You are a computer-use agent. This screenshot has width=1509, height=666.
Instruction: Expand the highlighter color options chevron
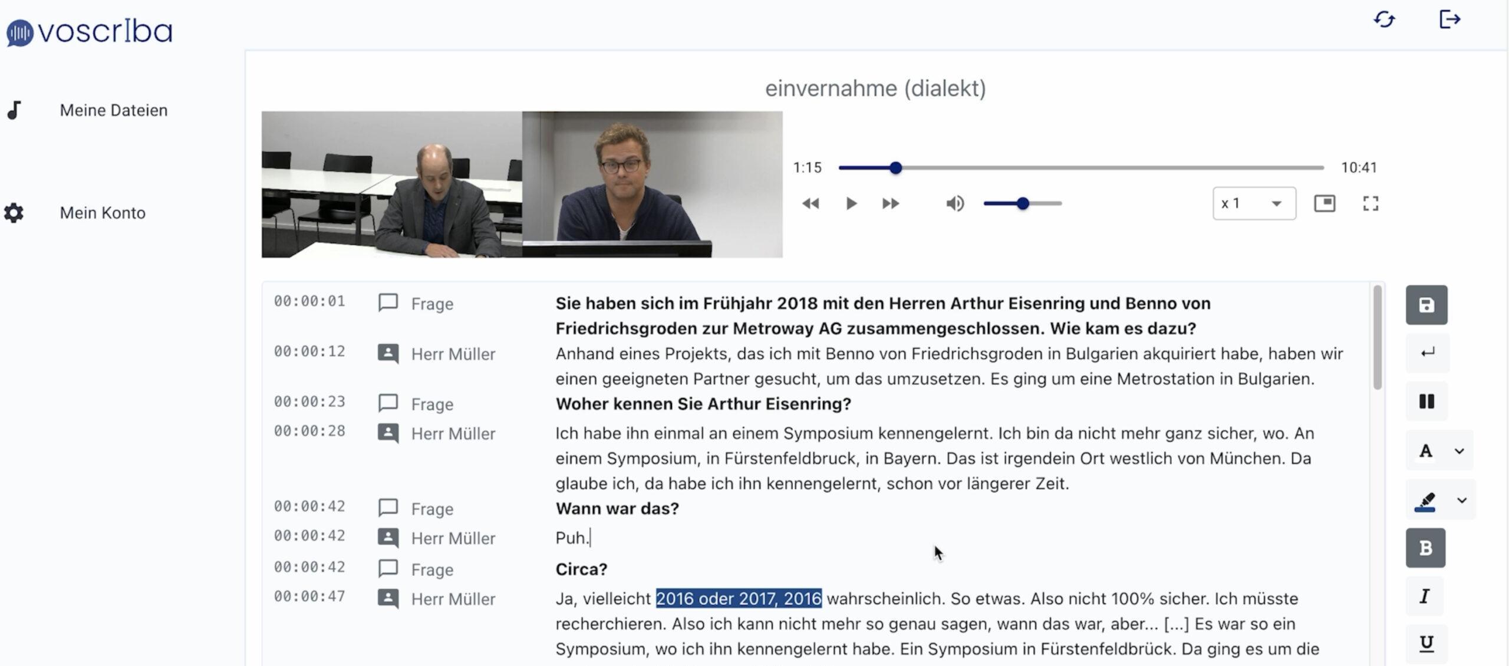(1462, 500)
